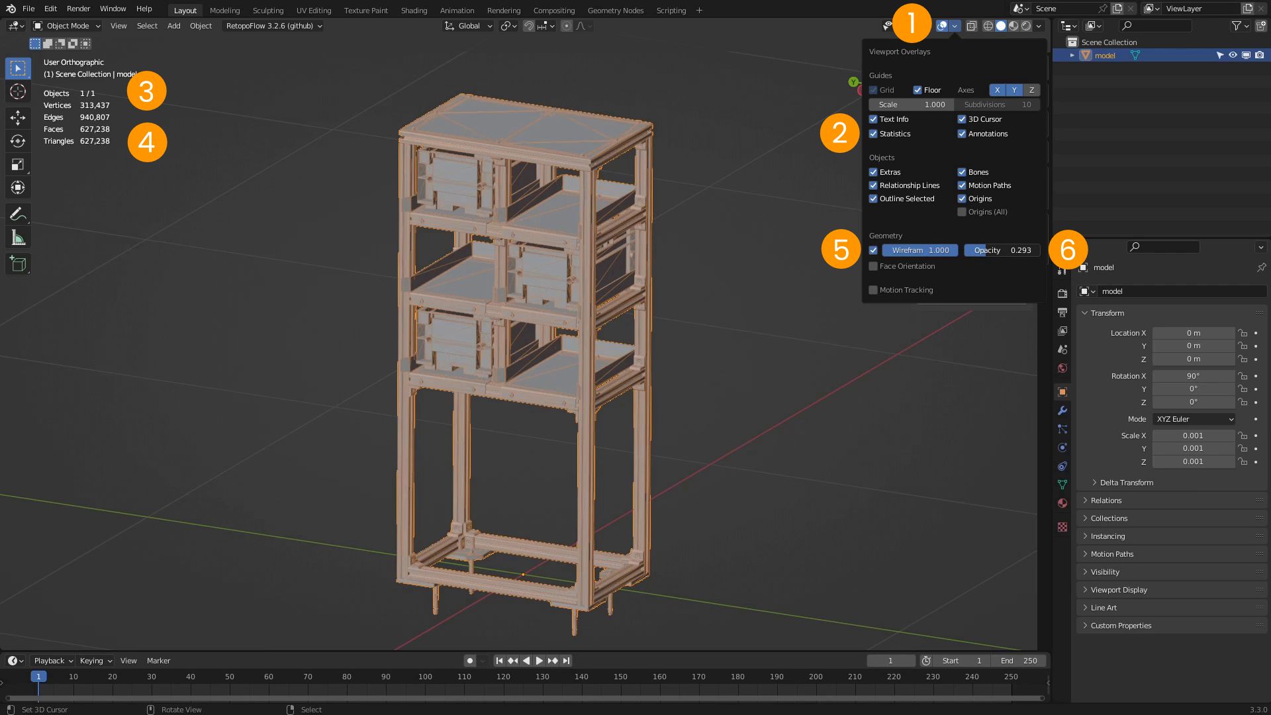Switch to the Shading workspace tab
This screenshot has width=1271, height=715.
414,11
